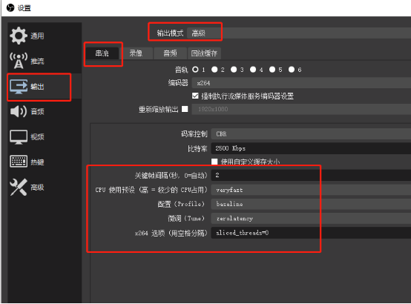Toggle enforce streaming service encoder settings checkbox
Image resolution: width=411 pixels, height=304 pixels.
(195, 96)
